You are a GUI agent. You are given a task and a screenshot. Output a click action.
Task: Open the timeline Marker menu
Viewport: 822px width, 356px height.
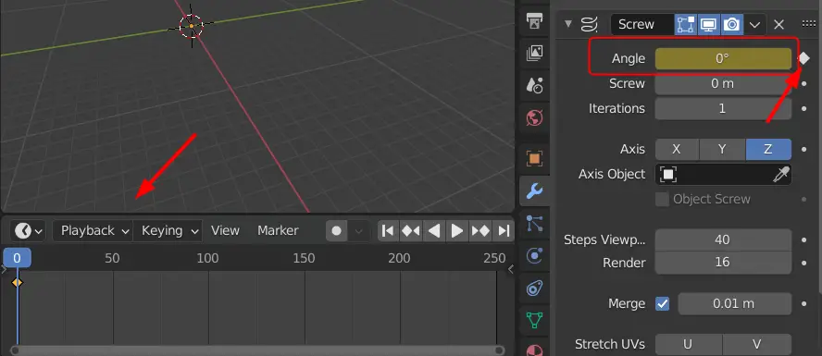tap(278, 230)
